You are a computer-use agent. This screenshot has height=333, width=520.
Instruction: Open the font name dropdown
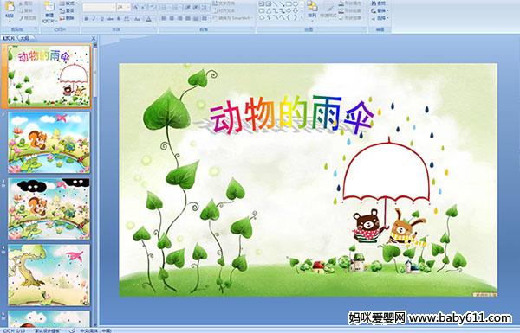99,7
